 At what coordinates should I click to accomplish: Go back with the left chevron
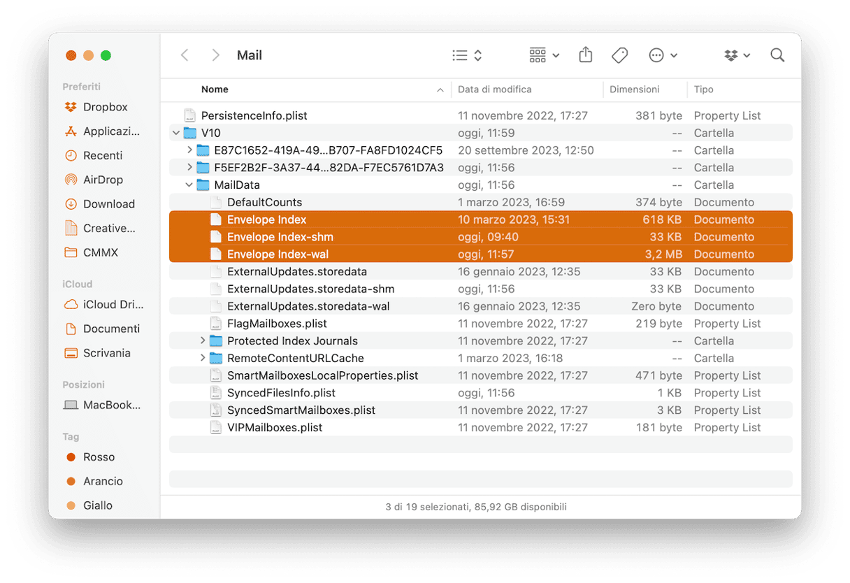tap(185, 55)
